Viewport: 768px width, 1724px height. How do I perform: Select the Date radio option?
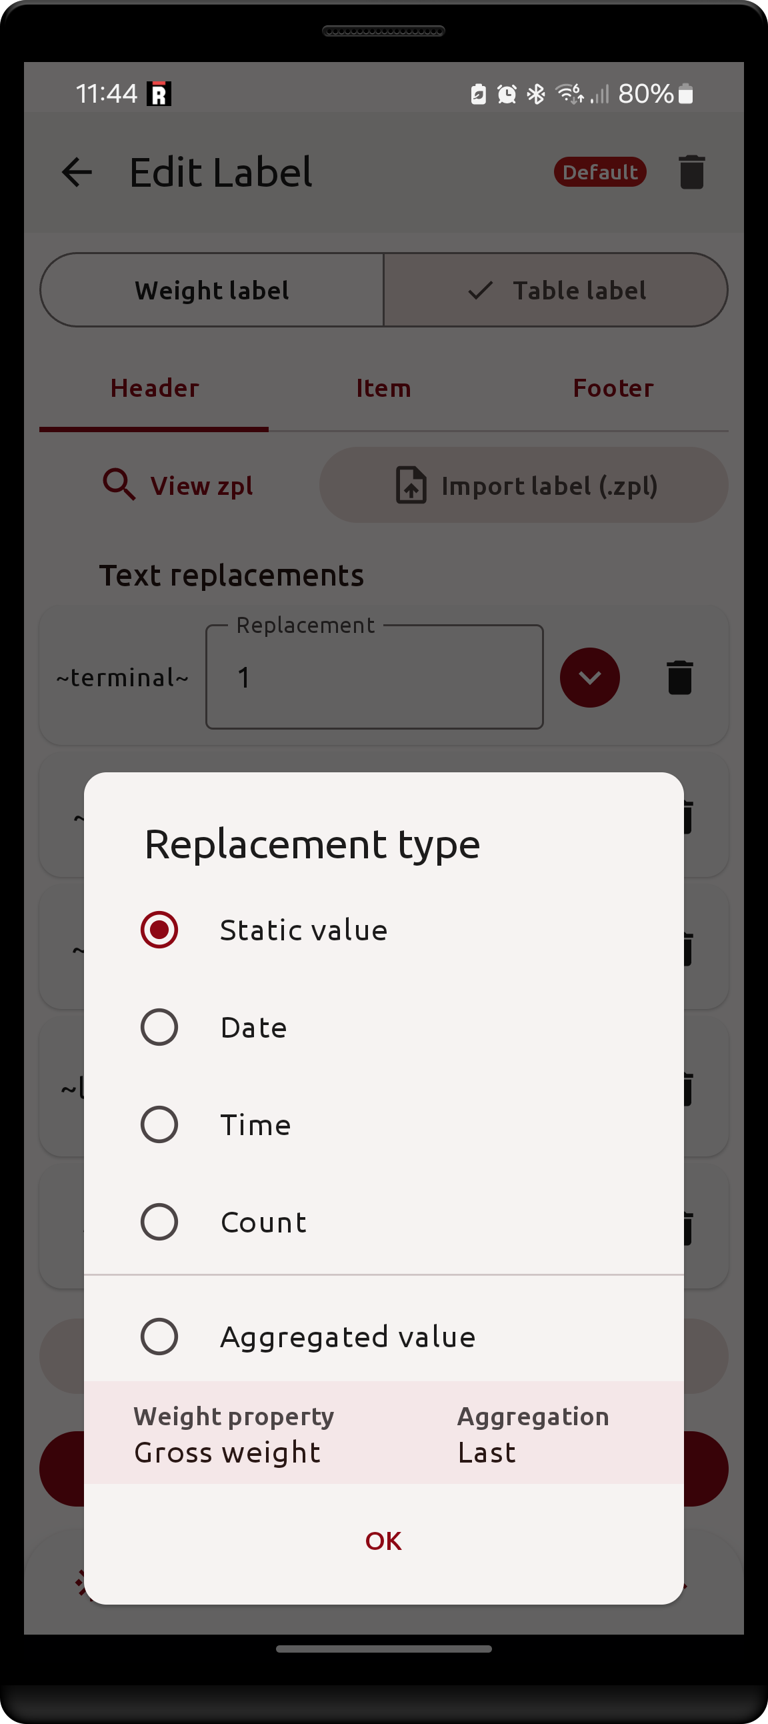click(159, 1027)
